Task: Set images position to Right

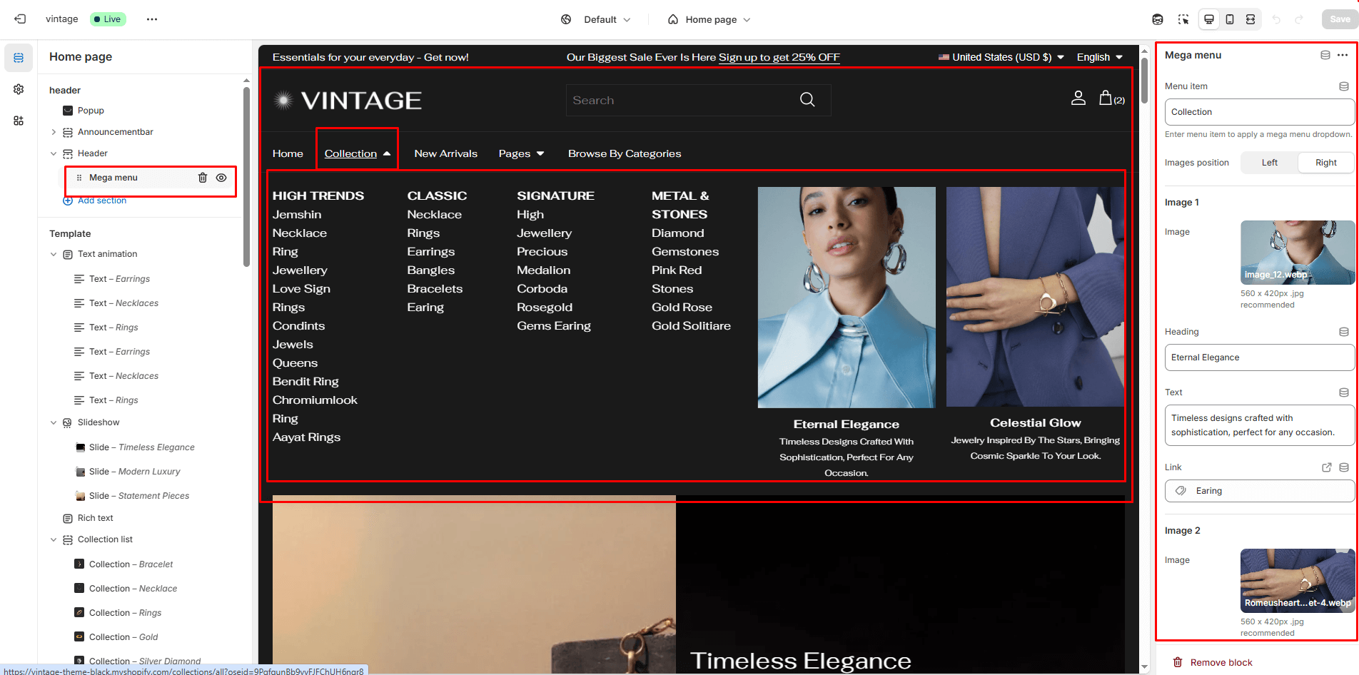Action: point(1325,163)
